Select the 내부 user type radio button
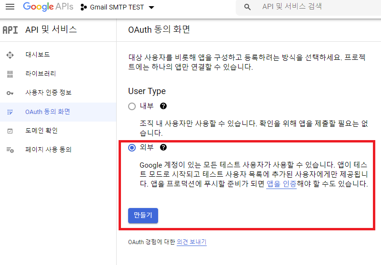The image size is (381, 265). tap(132, 106)
